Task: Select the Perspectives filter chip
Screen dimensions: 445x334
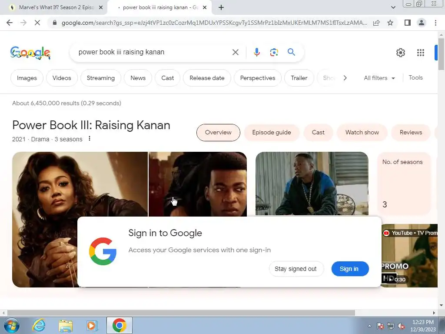Action: (x=258, y=78)
